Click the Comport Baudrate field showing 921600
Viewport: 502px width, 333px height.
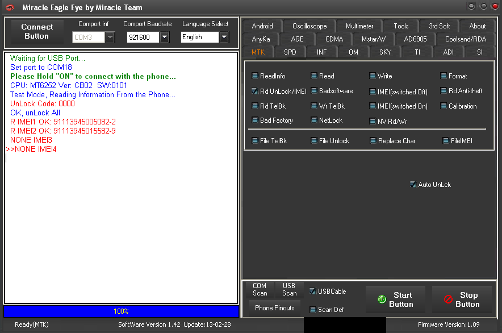143,37
